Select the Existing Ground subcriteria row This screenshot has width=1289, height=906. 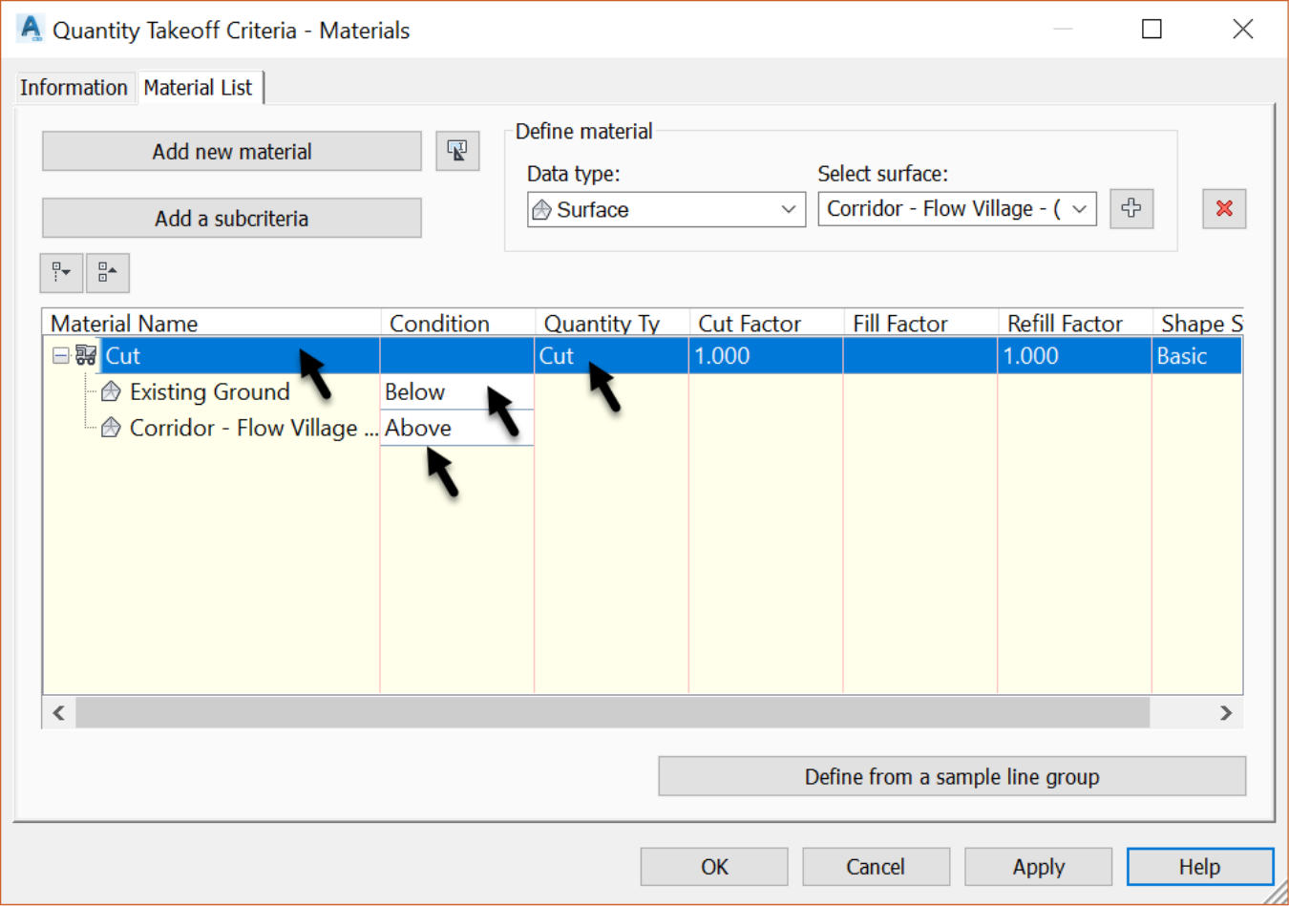(210, 391)
